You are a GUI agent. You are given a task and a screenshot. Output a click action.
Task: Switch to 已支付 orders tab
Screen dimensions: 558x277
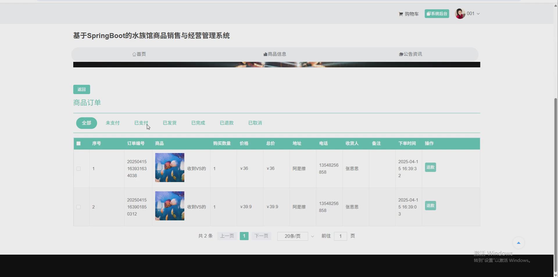141,123
